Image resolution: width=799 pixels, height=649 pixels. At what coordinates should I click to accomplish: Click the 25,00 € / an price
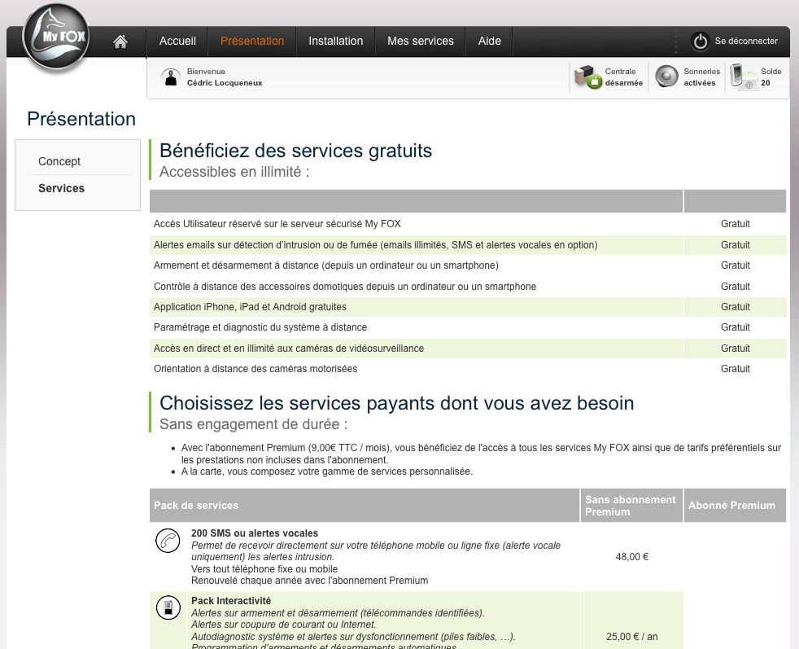[632, 637]
